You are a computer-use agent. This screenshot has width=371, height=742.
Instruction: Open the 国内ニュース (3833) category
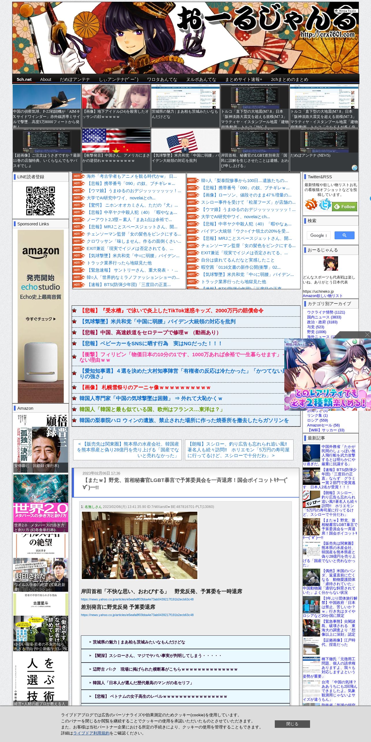(324, 317)
